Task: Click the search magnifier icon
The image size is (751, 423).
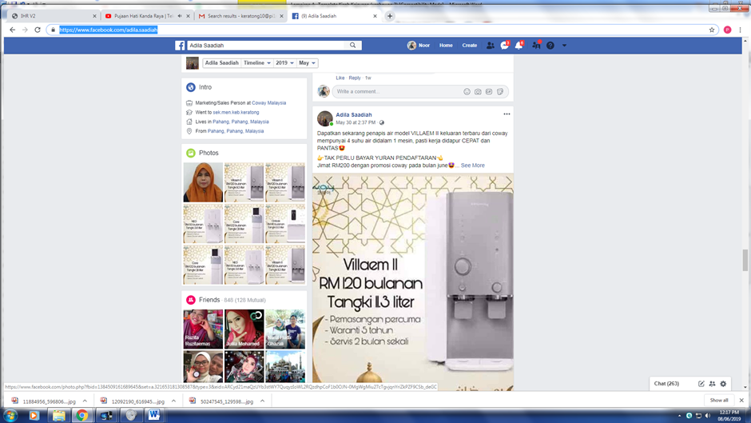Action: coord(353,46)
